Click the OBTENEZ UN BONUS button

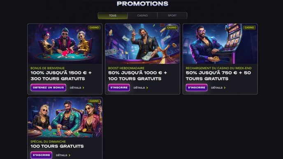[49, 88]
